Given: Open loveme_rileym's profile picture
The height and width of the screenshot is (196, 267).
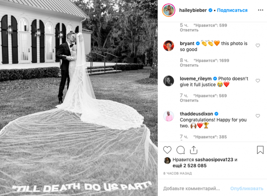Looking at the screenshot, I should pyautogui.click(x=169, y=81).
